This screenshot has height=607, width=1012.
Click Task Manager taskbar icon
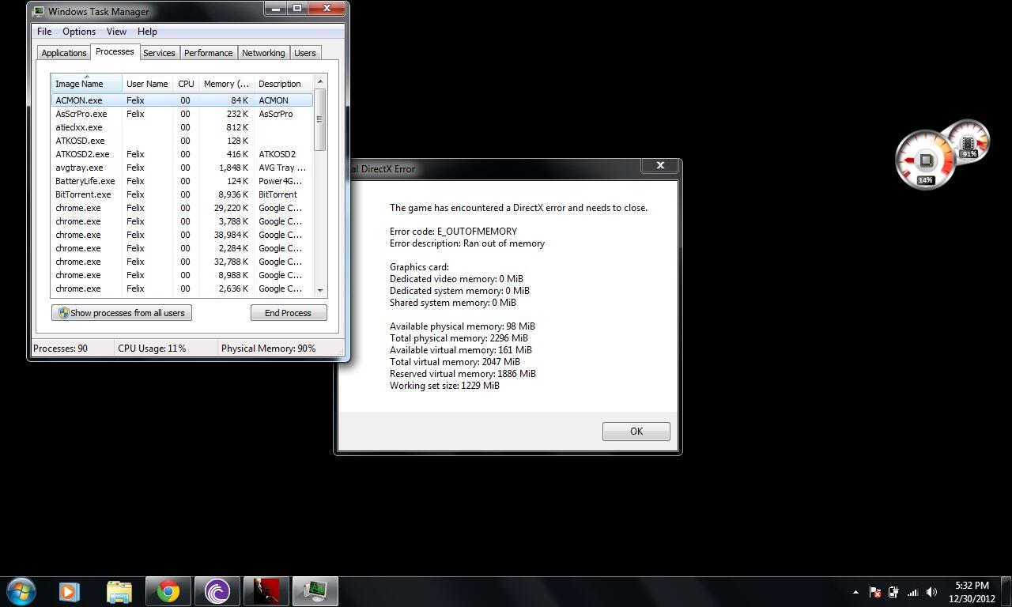pos(315,591)
